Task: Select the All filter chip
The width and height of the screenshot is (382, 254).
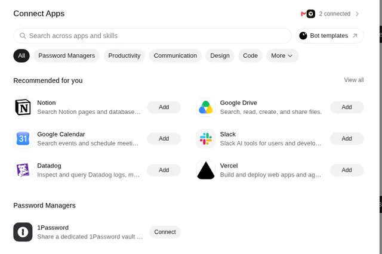Action: 21,55
